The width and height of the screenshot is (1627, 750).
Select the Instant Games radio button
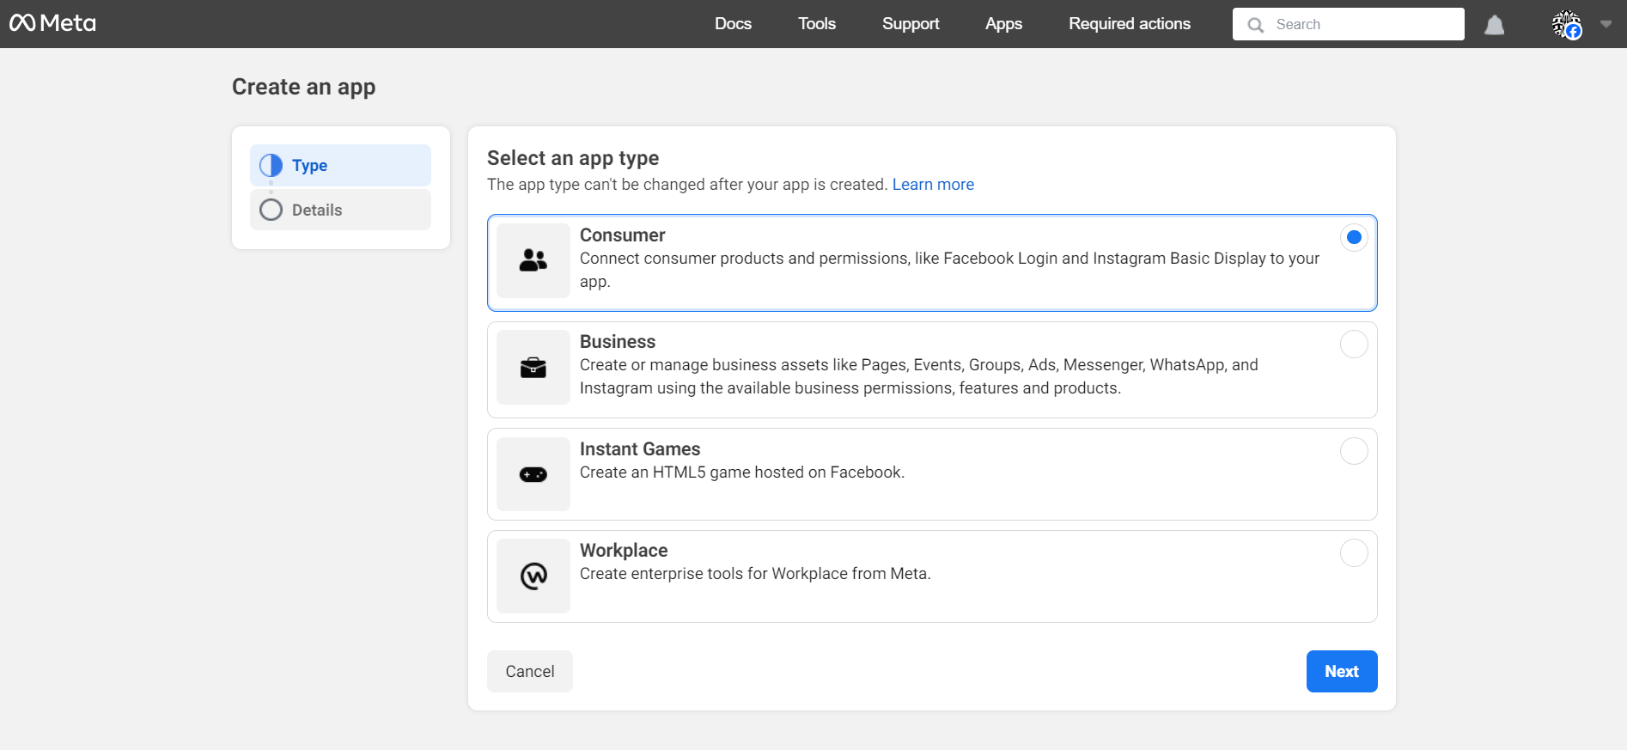click(1353, 451)
